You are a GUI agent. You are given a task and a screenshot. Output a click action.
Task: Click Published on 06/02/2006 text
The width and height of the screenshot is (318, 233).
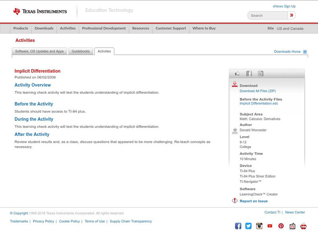tap(35, 77)
